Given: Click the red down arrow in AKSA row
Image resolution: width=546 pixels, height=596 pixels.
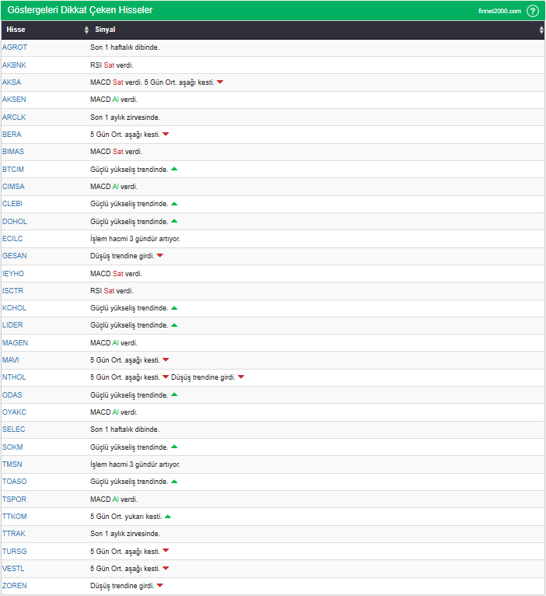Looking at the screenshot, I should 220,82.
